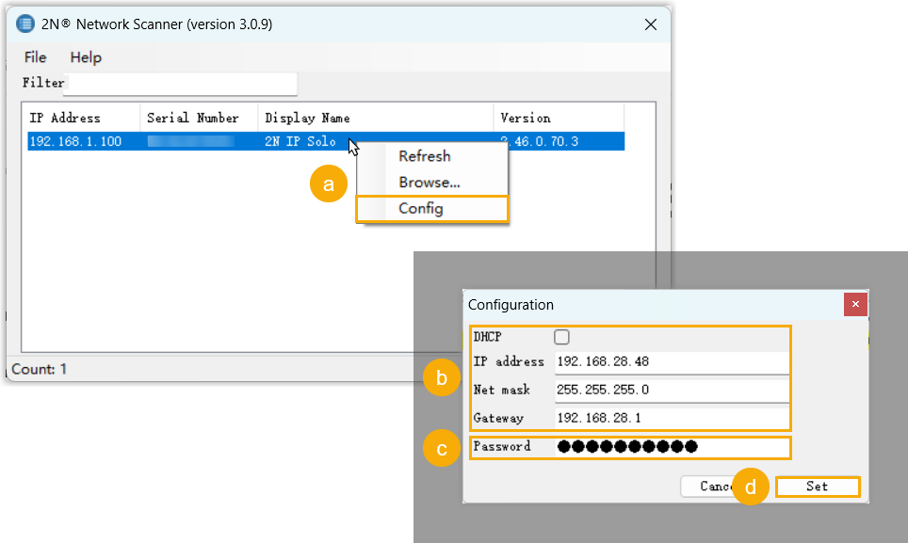The width and height of the screenshot is (908, 543).
Task: Choose Refresh from the context menu
Action: pos(424,156)
